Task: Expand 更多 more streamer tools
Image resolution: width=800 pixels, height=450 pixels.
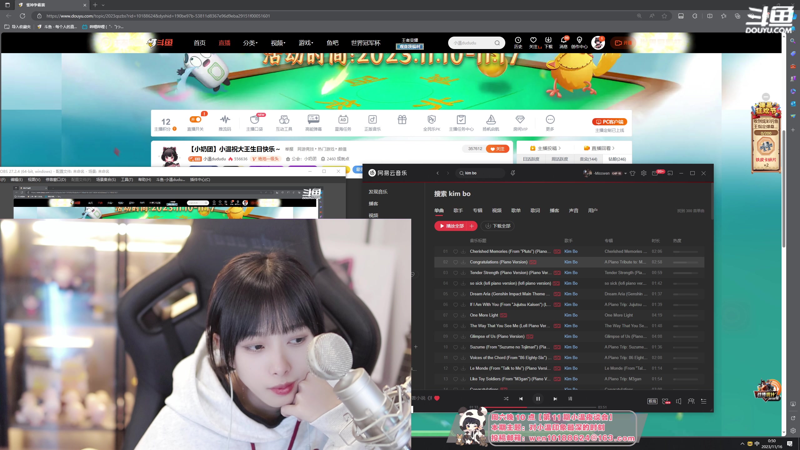Action: (x=550, y=123)
